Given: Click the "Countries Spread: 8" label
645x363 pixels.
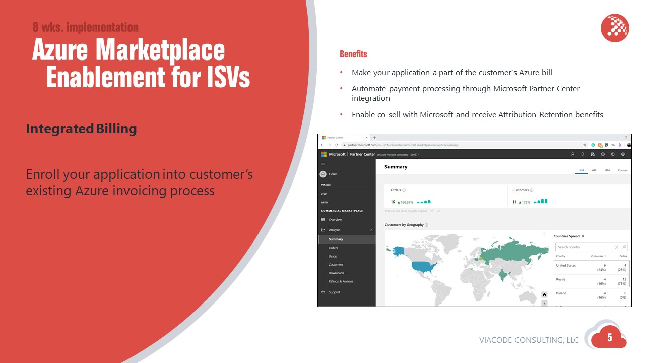Looking at the screenshot, I should click(568, 236).
